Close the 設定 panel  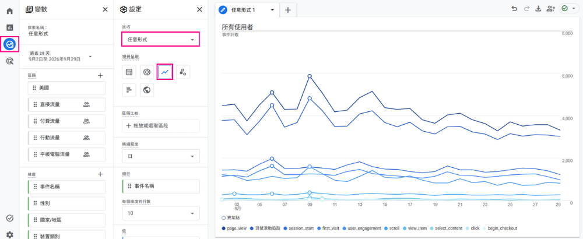pos(199,10)
